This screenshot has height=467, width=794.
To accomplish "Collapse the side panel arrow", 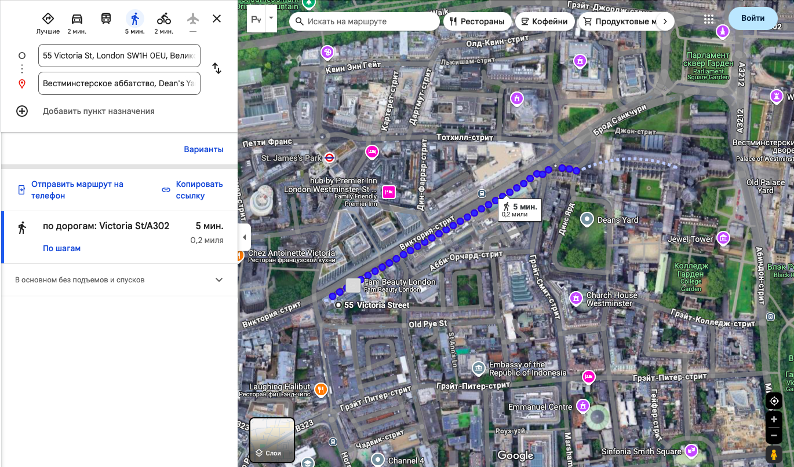I will pos(244,238).
